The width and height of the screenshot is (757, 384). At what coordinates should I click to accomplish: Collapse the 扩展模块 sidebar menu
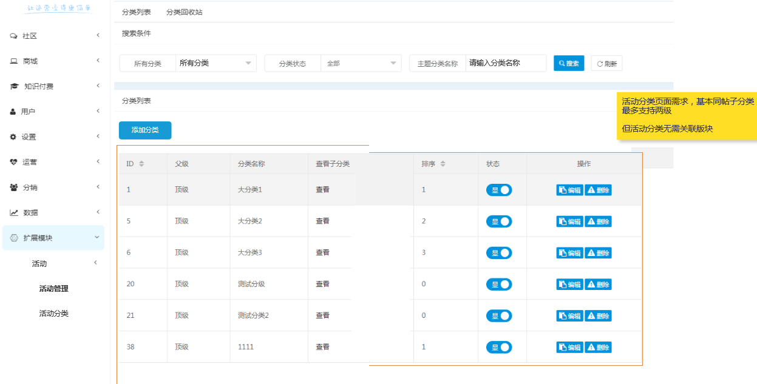[x=97, y=237]
